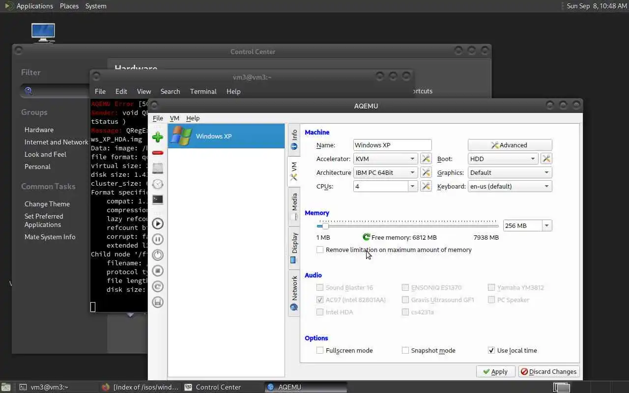The height and width of the screenshot is (393, 629).
Task: Start the virtual machine with play icon
Action: (x=158, y=224)
